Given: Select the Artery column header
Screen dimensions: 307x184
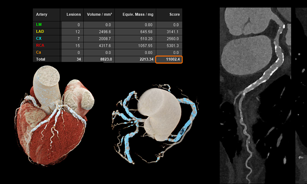Looking at the screenshot, I should [x=41, y=14].
